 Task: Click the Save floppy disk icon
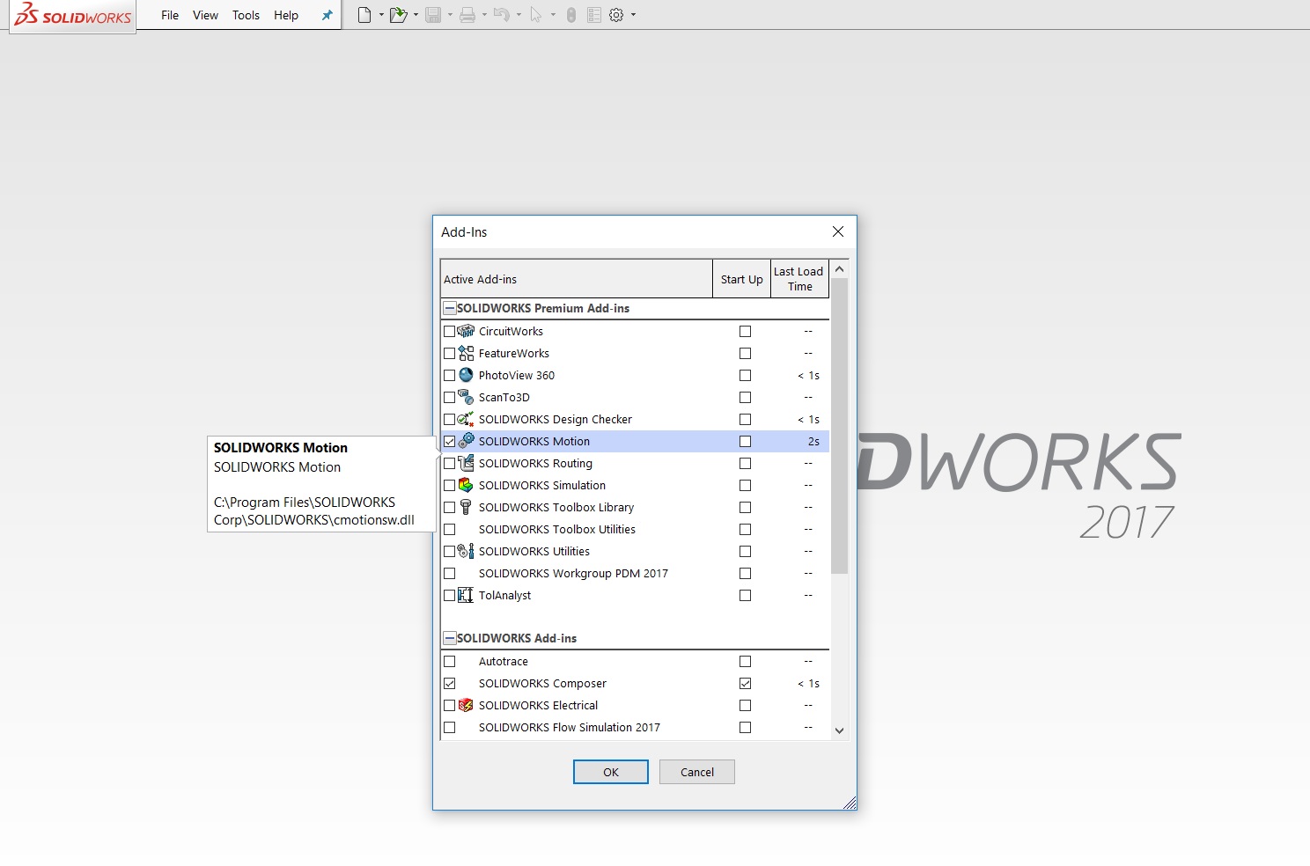click(x=433, y=15)
